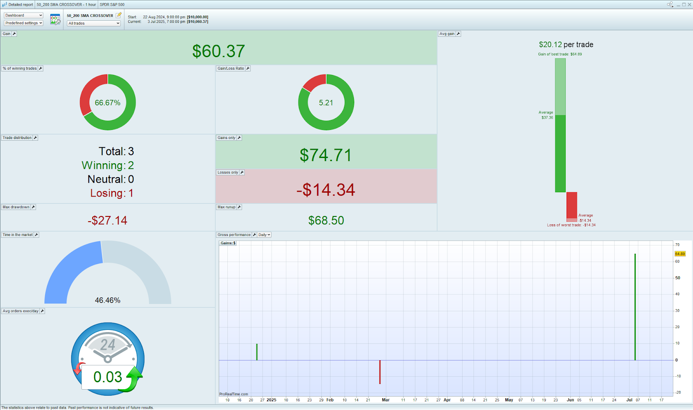Click the 'Loss of worst trade: -$14.34' text

click(571, 225)
